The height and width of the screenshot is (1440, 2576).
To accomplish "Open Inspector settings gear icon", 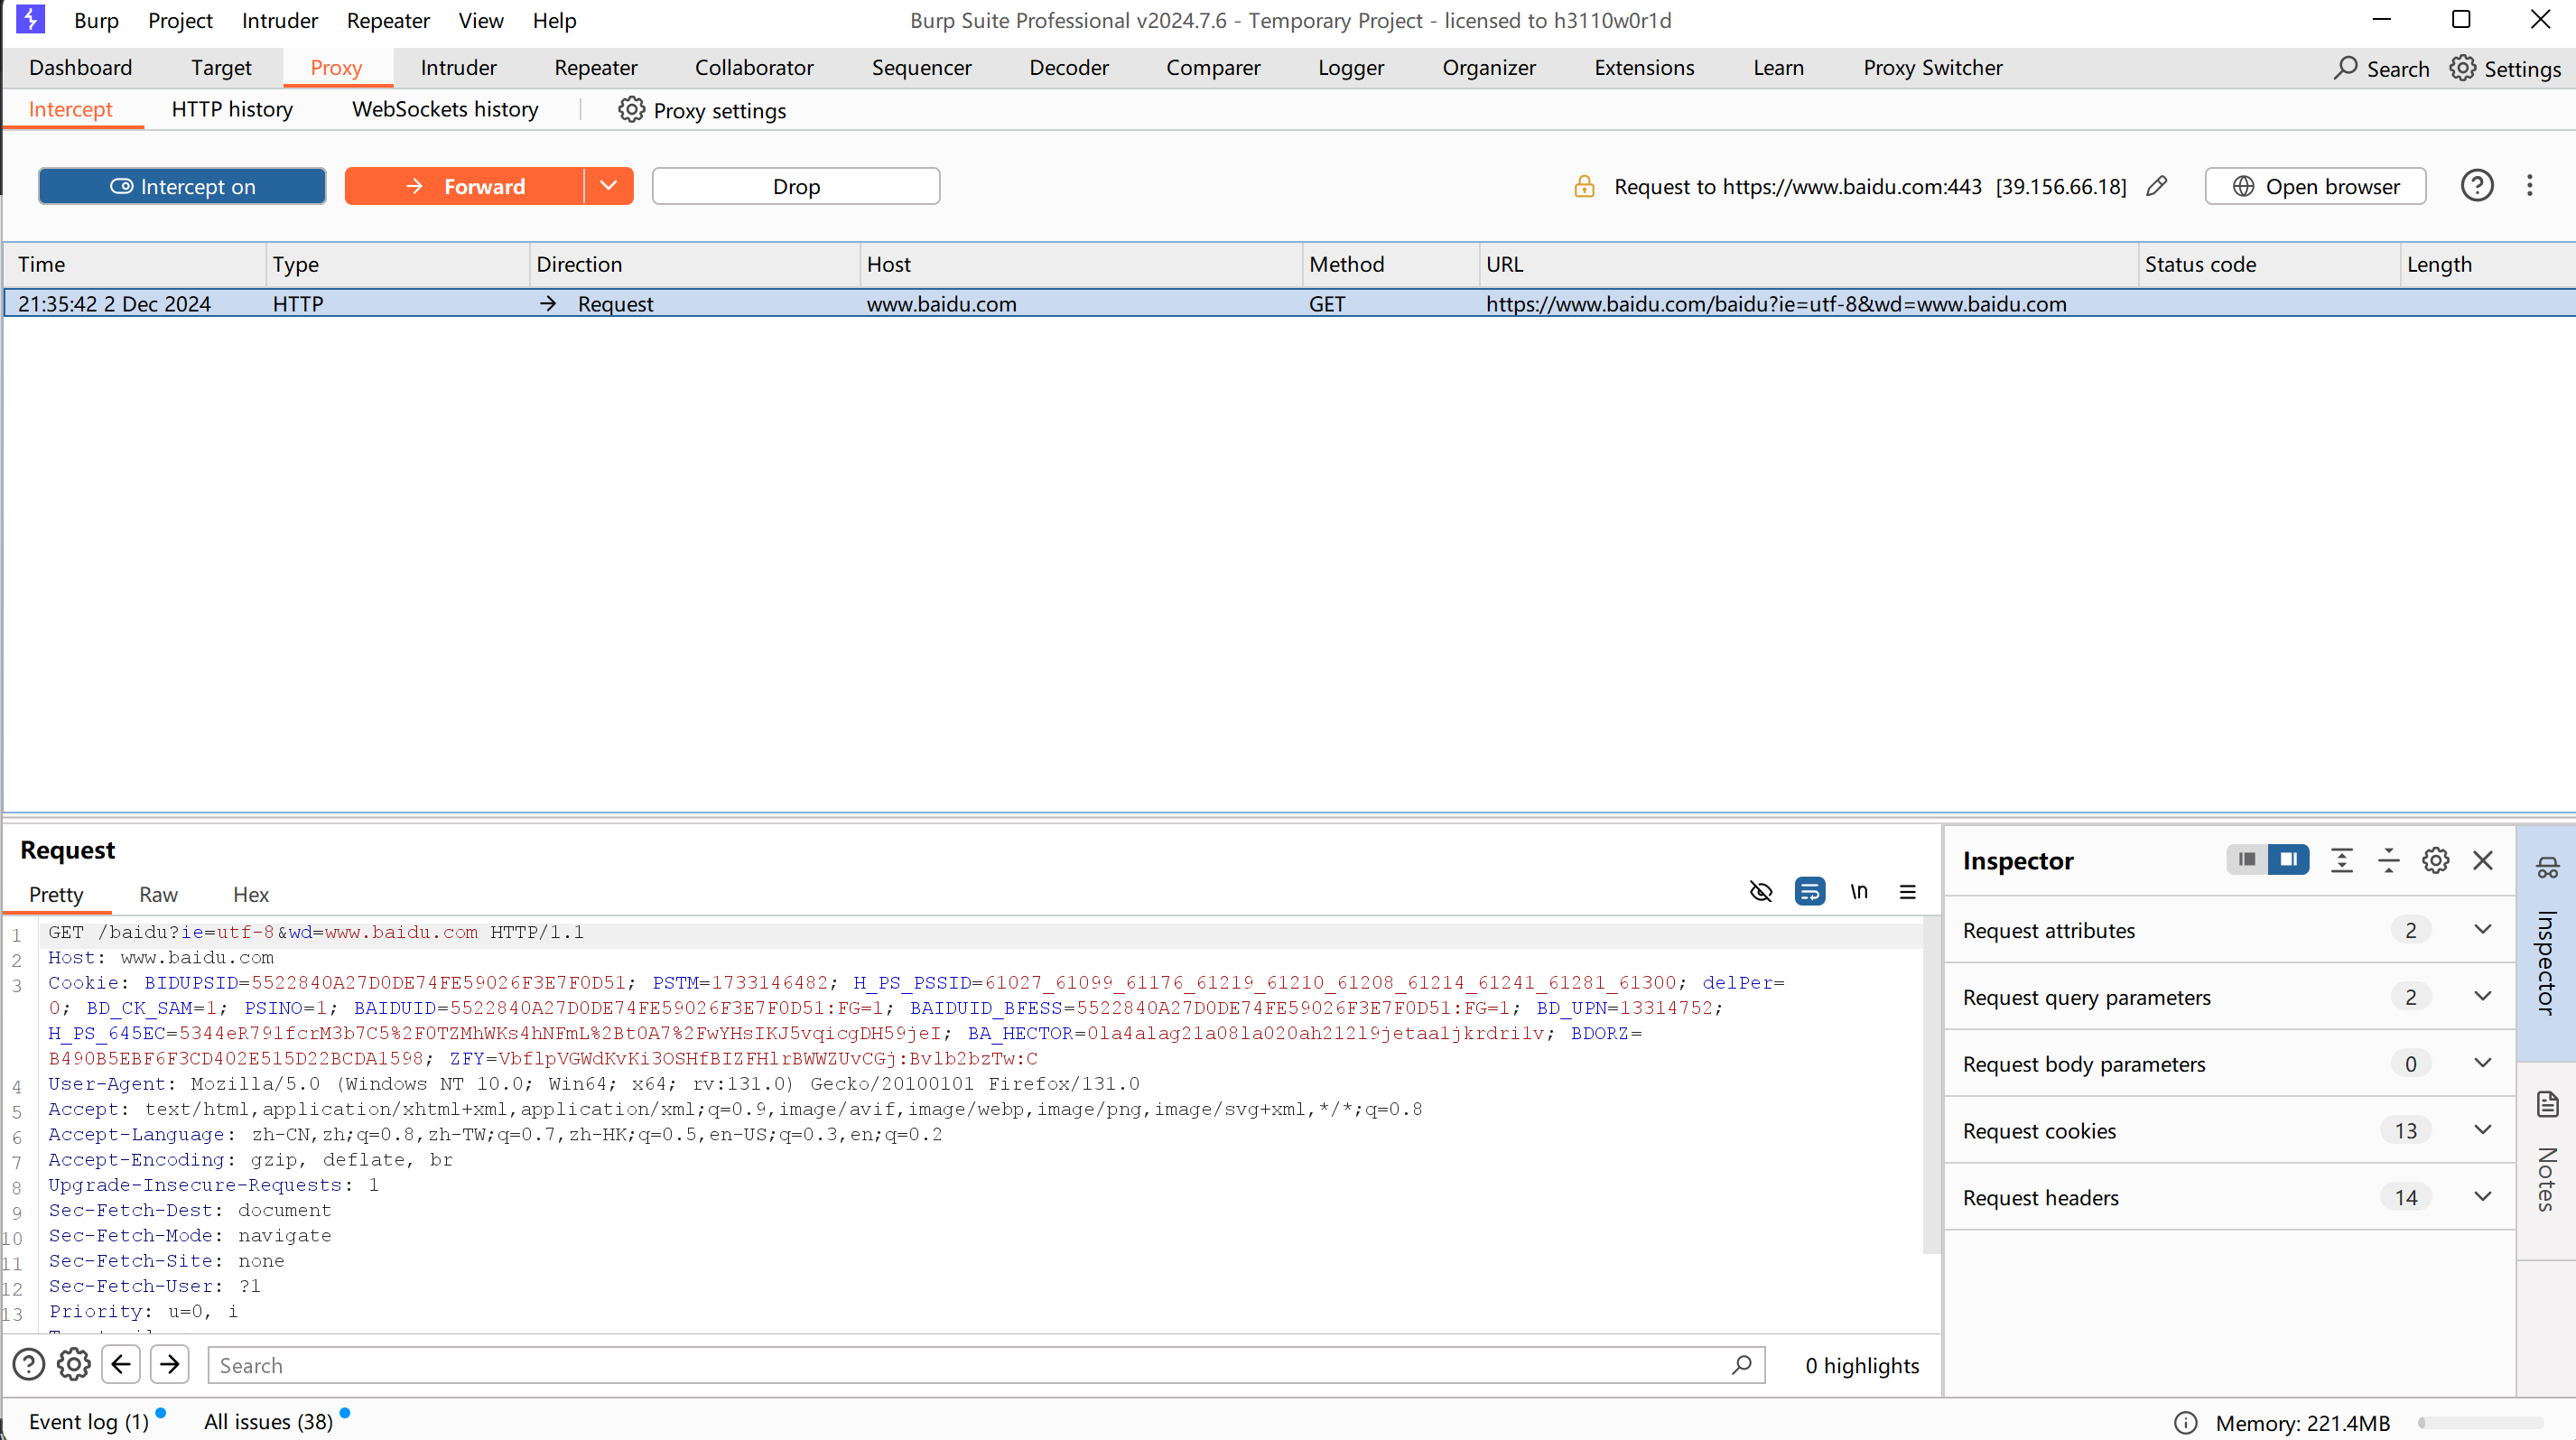I will pos(2435,860).
